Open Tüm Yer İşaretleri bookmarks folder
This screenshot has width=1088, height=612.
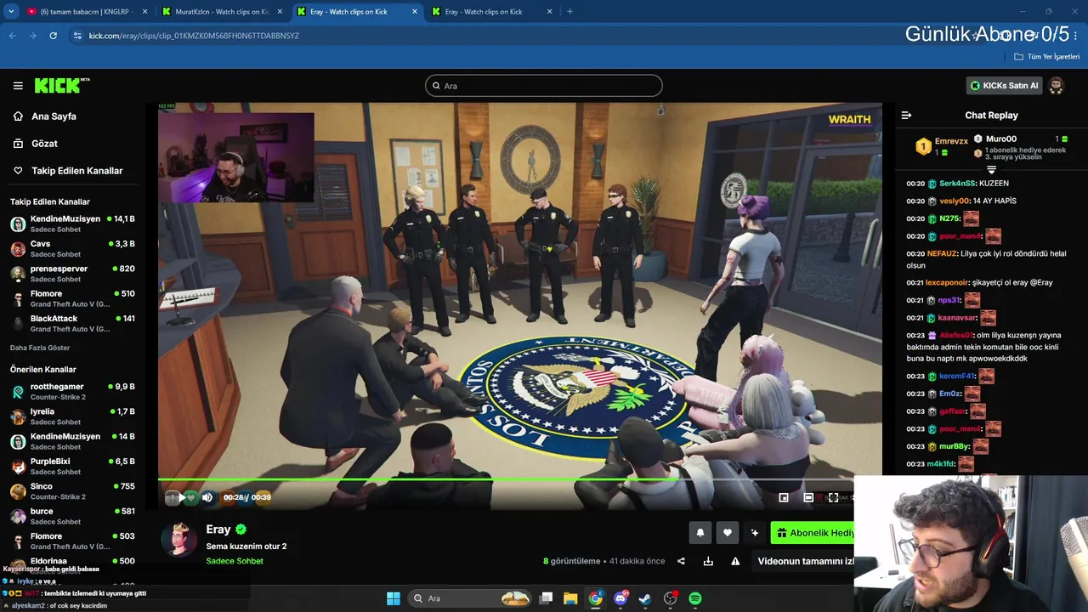point(1047,57)
